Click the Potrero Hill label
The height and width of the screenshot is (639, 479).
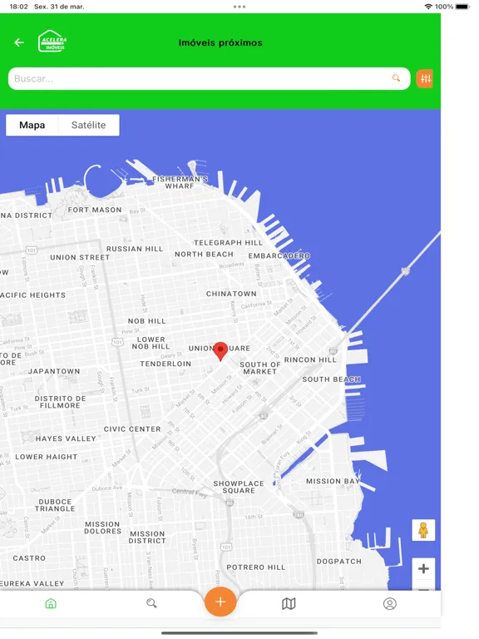click(x=256, y=567)
